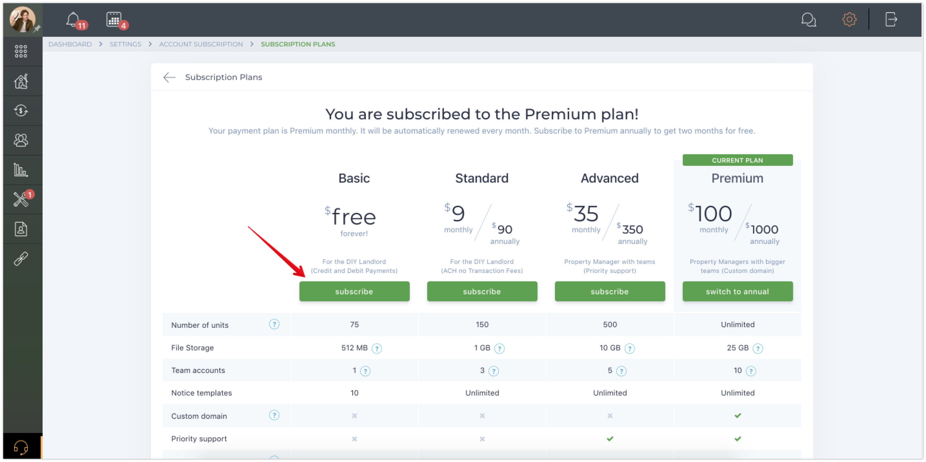Click the logout icon in top bar
The width and height of the screenshot is (926, 462).
pyautogui.click(x=891, y=19)
